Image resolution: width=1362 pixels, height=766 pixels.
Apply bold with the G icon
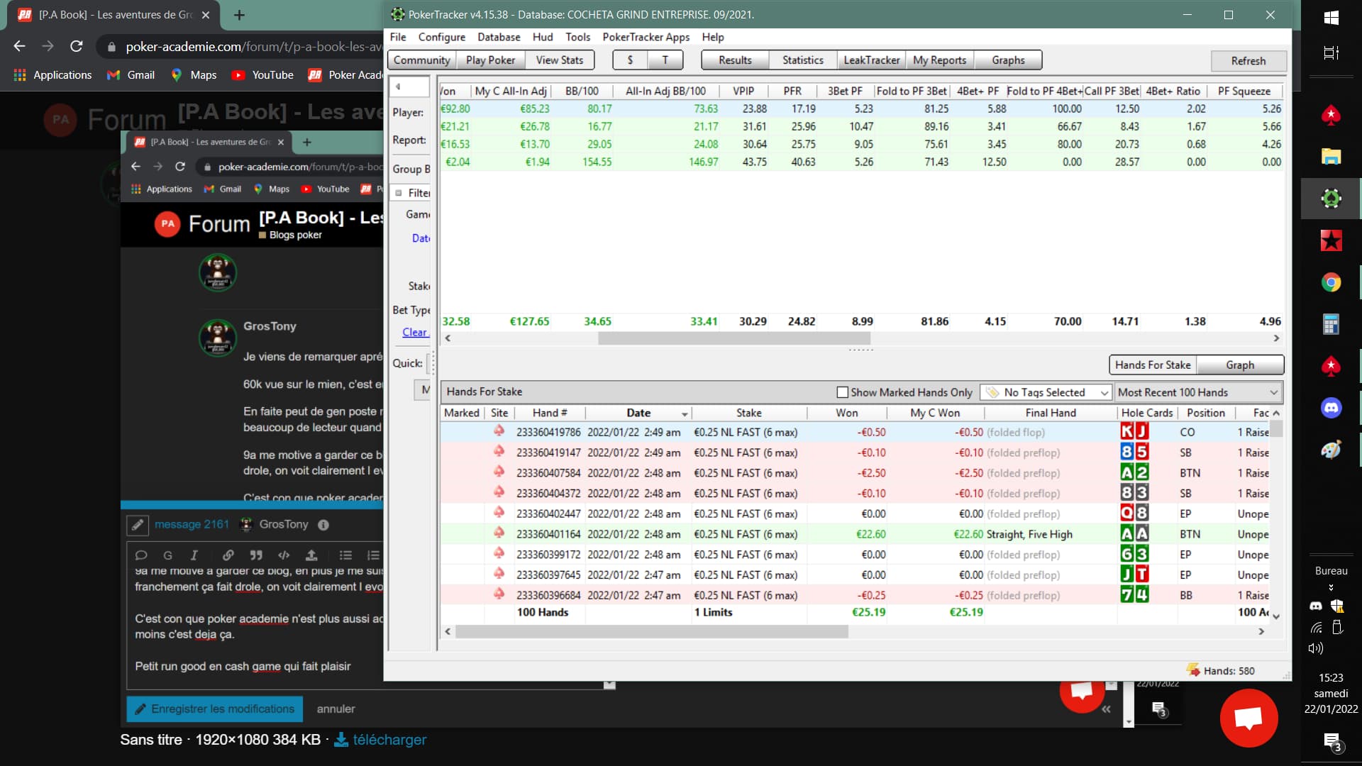coord(167,555)
